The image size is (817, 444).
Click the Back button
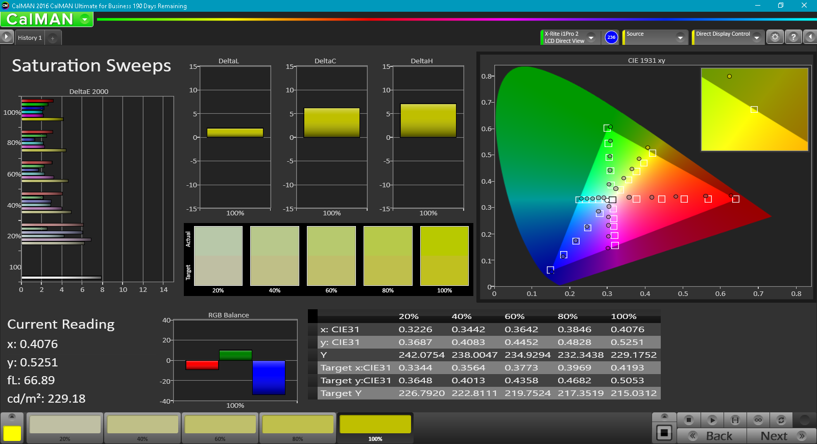point(712,436)
